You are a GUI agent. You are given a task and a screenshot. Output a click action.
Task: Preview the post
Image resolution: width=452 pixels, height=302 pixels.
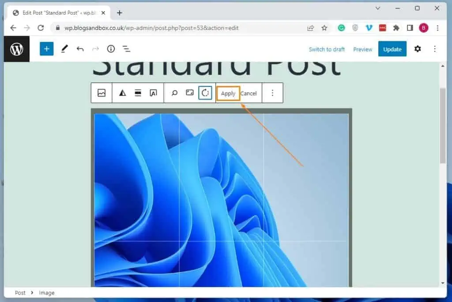point(363,49)
